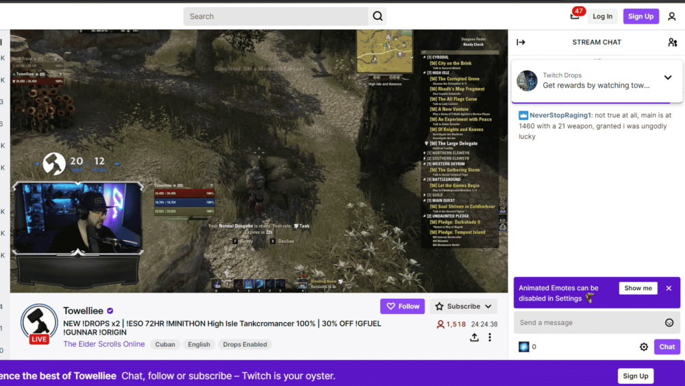685x386 pixels.
Task: Click the in-game minimap
Action: (384, 51)
